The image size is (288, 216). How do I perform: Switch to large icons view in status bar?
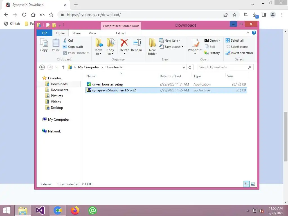click(253, 184)
